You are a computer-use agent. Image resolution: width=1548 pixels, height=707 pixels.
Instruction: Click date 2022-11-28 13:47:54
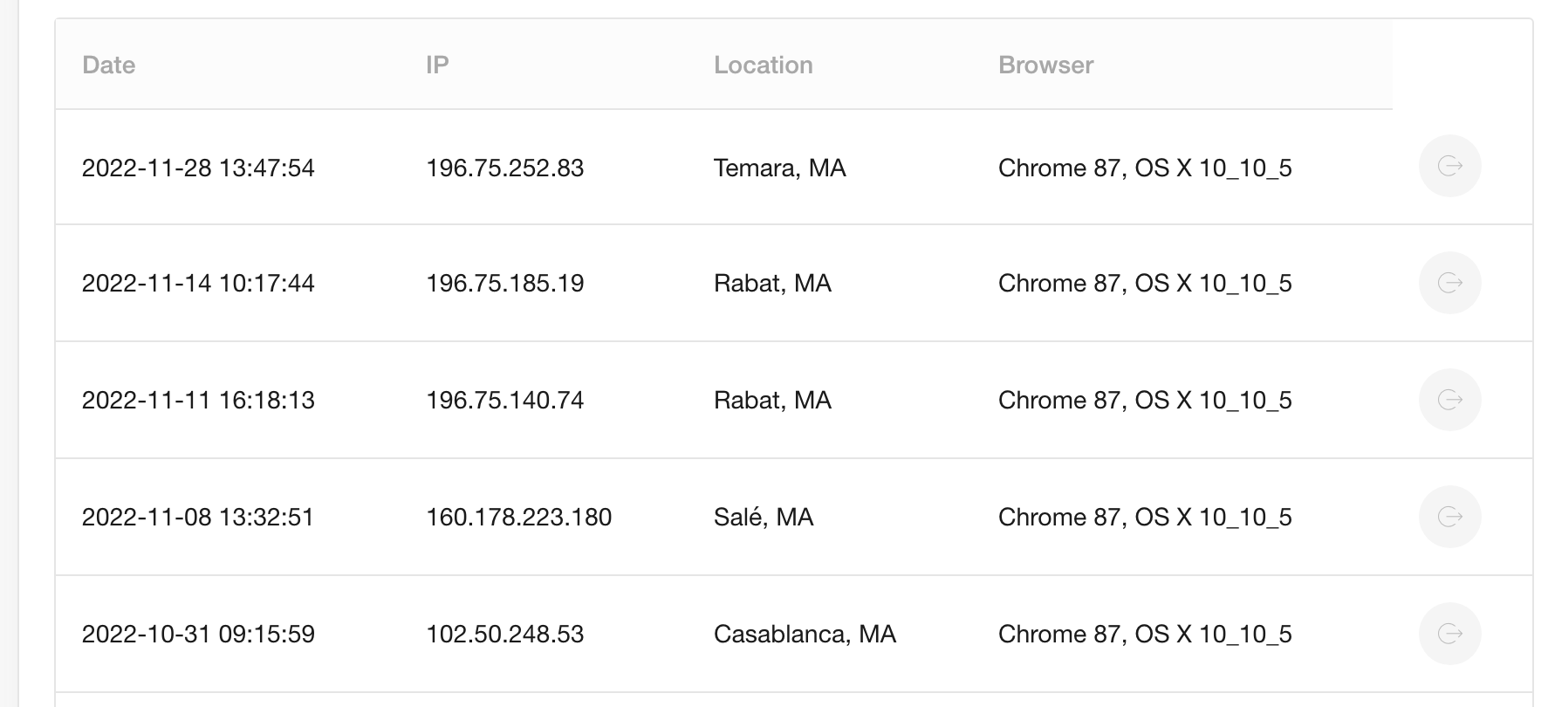coord(198,168)
